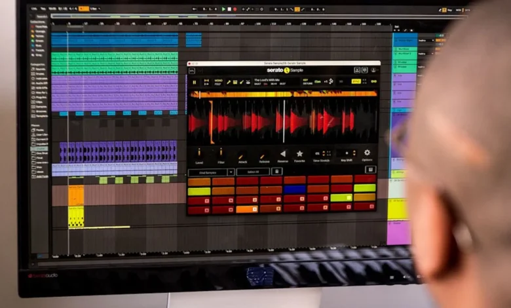
Task: Click the key shift arrows next to +1
Action: 331,81
